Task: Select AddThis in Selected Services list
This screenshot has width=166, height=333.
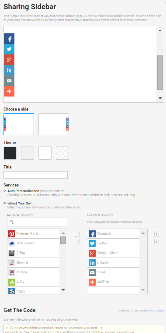Action: click(x=114, y=282)
